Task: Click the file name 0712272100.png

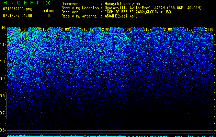Action: coord(18,9)
